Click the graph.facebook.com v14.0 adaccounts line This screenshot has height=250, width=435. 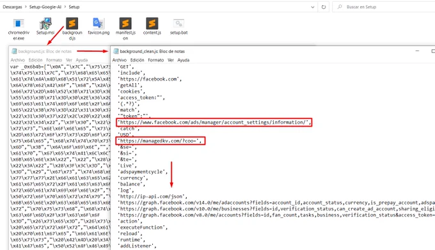point(276,203)
